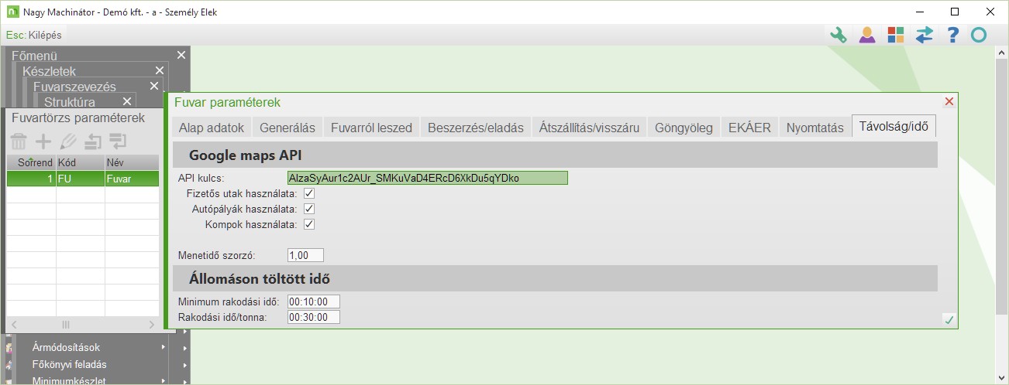Open the Ármódosítások menu item
This screenshot has width=1009, height=385.
tap(66, 347)
